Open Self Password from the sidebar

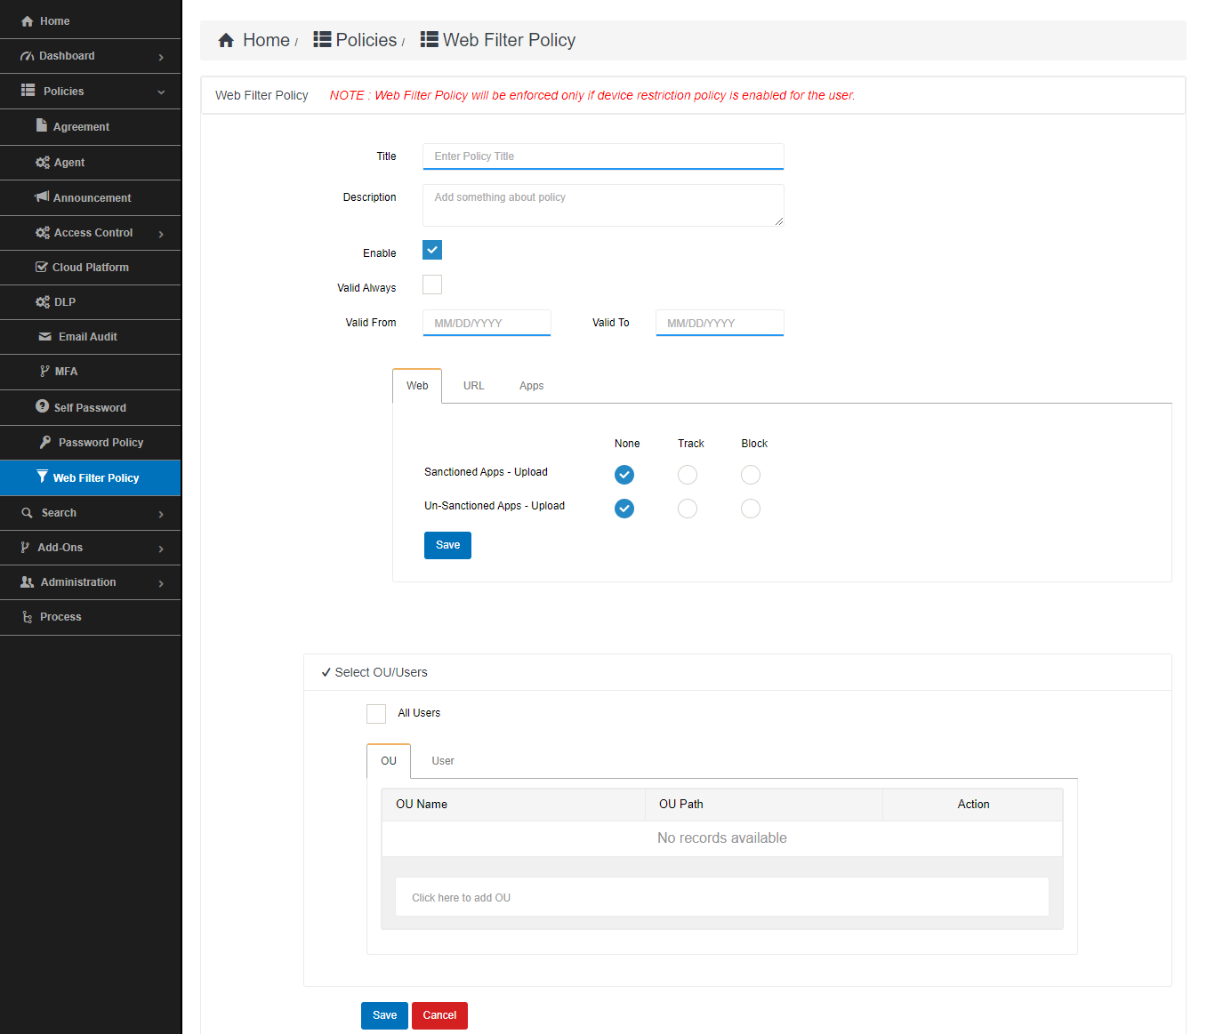(x=90, y=407)
